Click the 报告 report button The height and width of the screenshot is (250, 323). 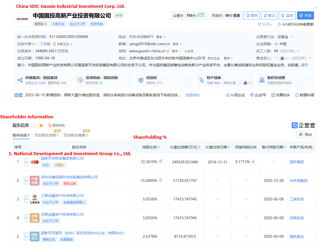(x=252, y=16)
